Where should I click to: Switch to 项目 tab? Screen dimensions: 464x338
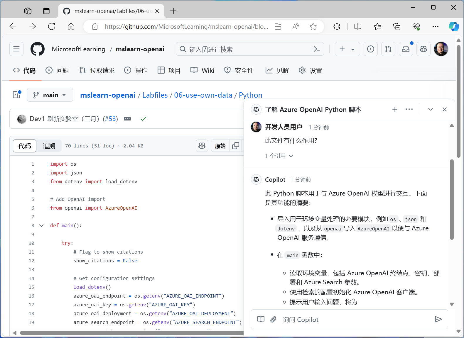point(169,70)
